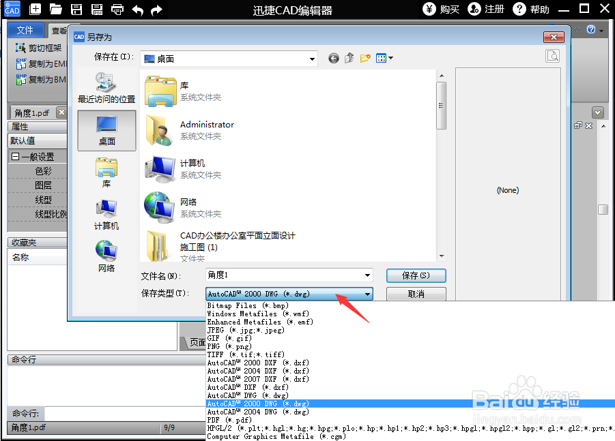This screenshot has width=615, height=441.
Task: Select 库 in the places bar
Action: tap(106, 173)
